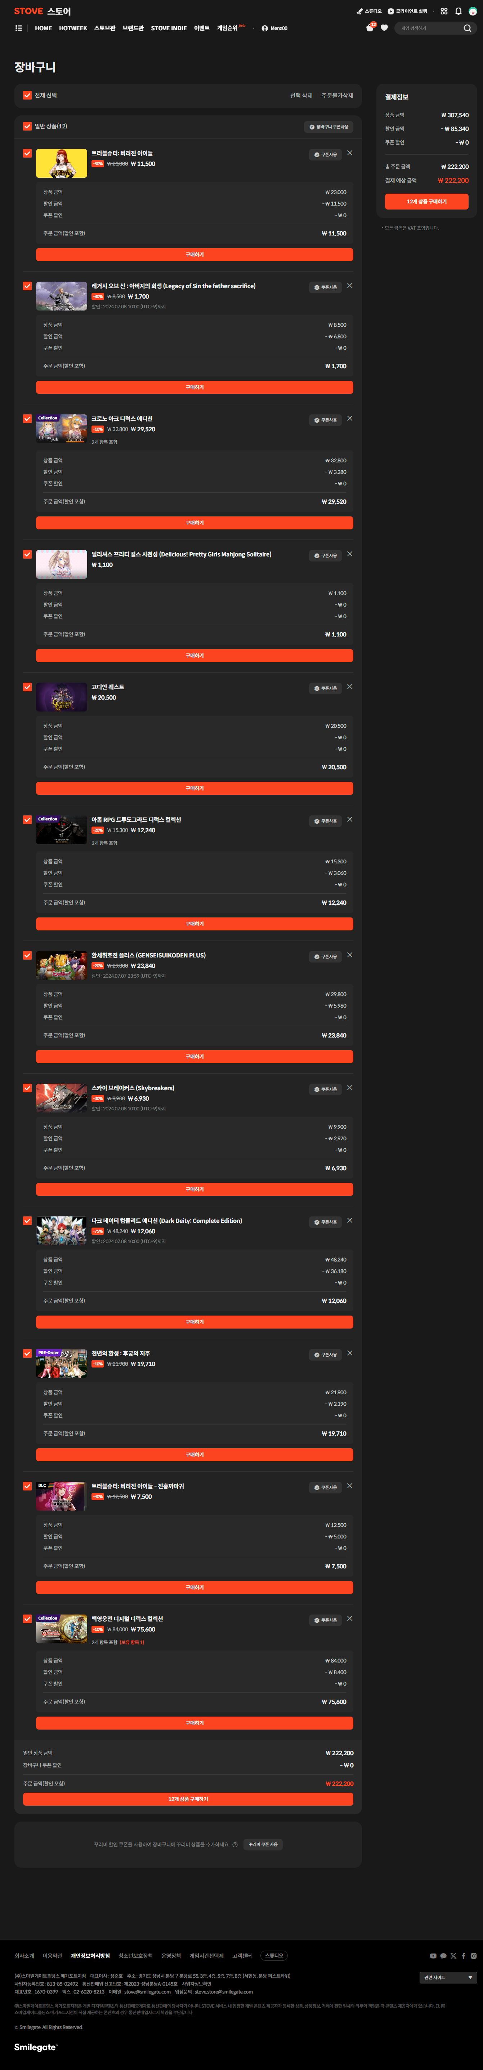
Task: Go to the HOTWEEK menu item
Action: point(73,28)
